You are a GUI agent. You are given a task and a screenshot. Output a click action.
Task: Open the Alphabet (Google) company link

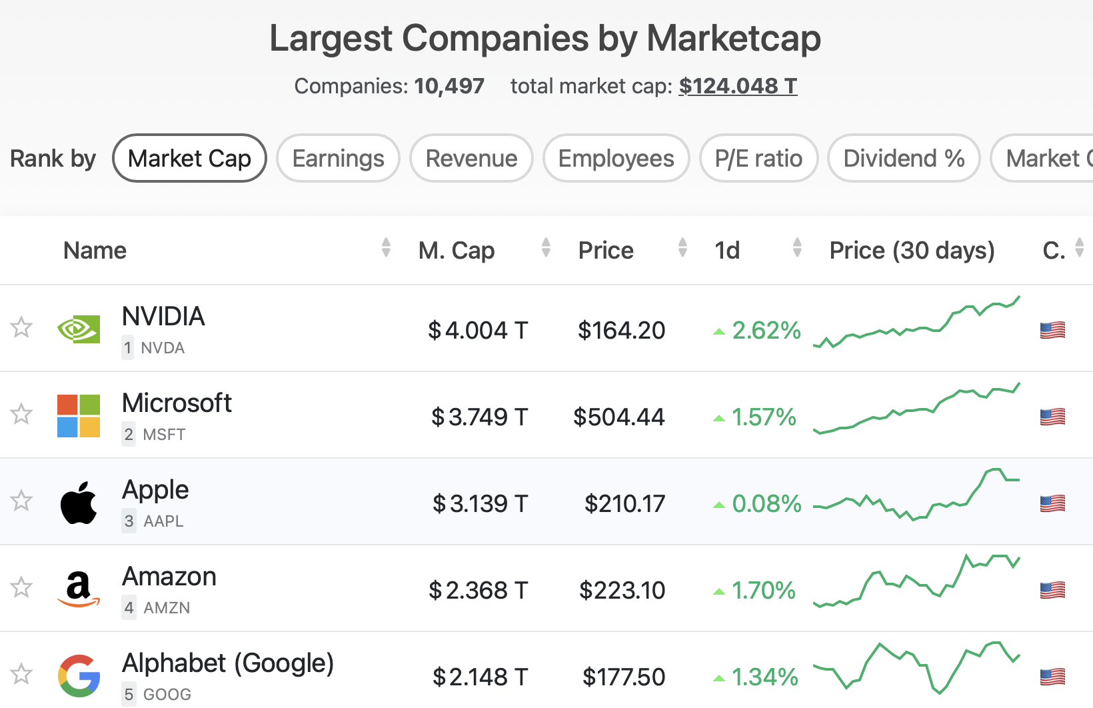[x=228, y=663]
